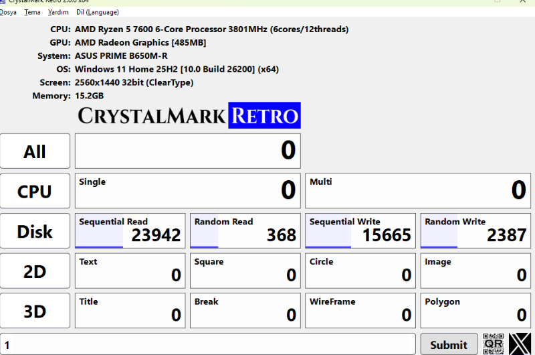Select the Random Write score box
Viewport: 535px width, 355px height.
tap(475, 231)
